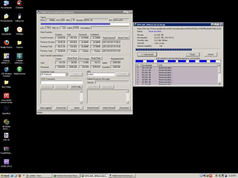Select TVMOBiLi desktop icon
238x178 pixels.
coord(19,31)
